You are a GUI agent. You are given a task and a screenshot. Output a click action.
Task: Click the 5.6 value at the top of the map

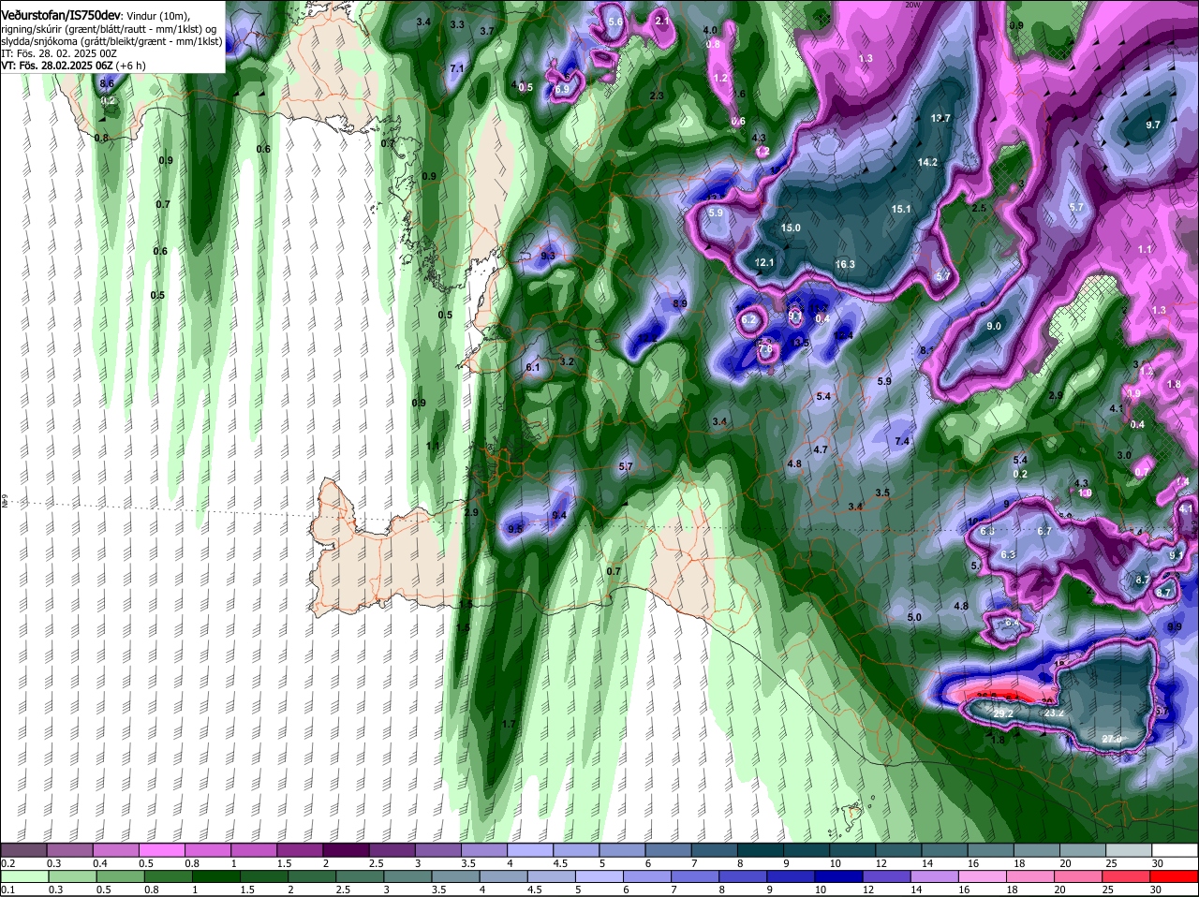(x=615, y=22)
